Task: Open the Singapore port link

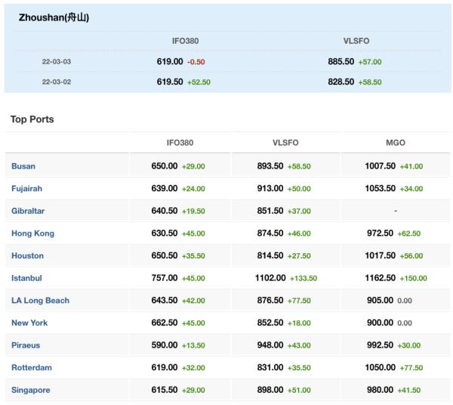Action: [29, 390]
